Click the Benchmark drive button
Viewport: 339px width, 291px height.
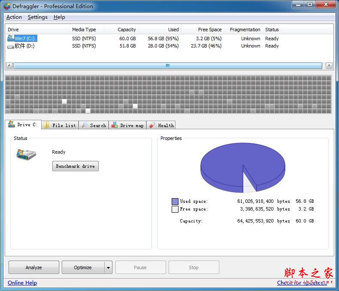[76, 166]
